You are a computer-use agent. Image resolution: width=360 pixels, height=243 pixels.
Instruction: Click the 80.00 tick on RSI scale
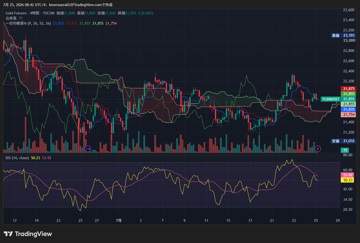point(348,155)
